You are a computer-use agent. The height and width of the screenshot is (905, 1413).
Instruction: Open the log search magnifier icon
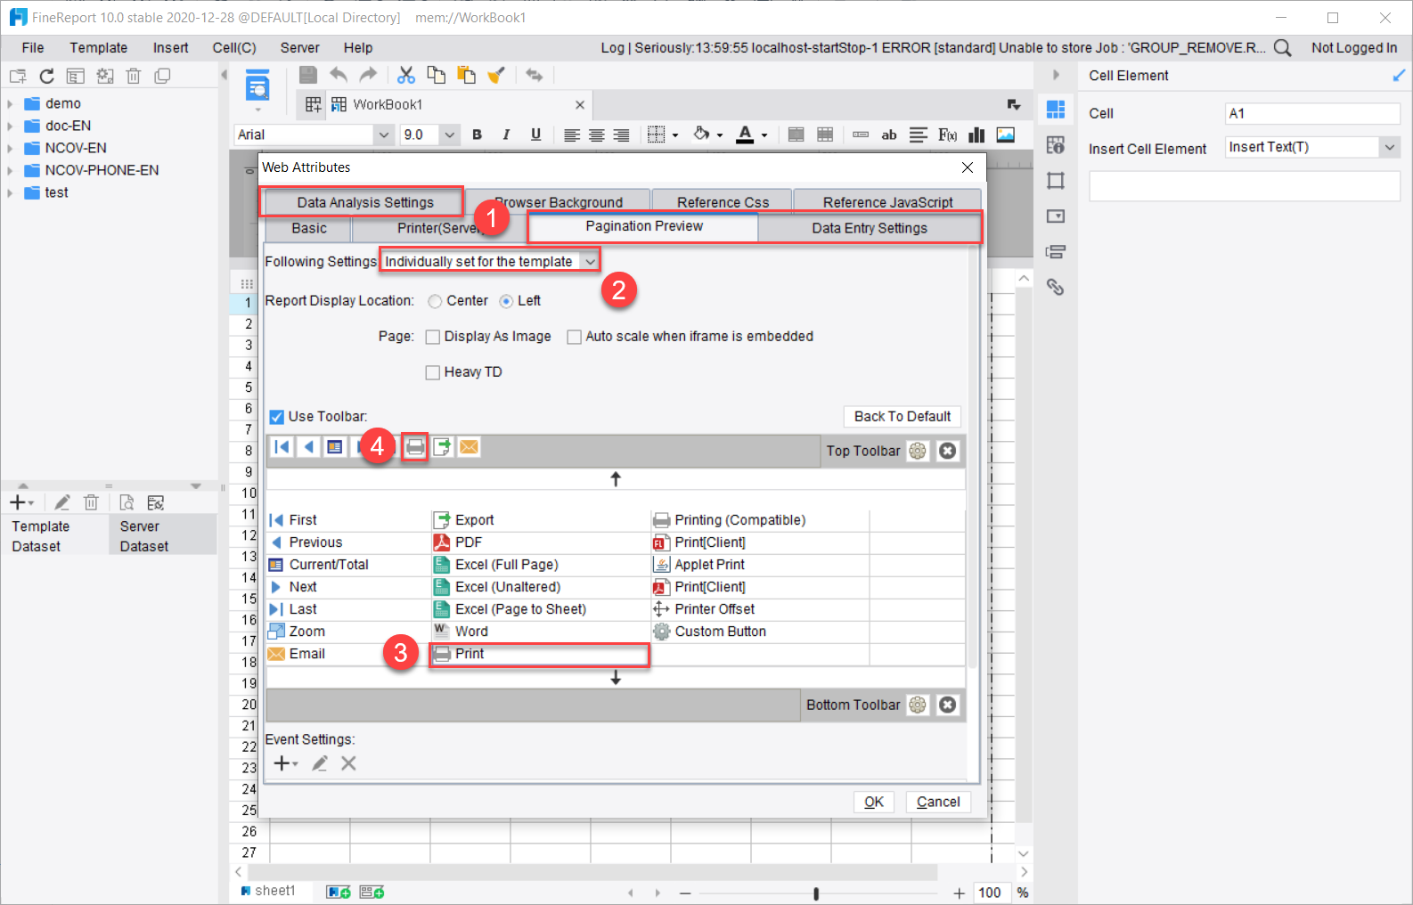point(1282,48)
